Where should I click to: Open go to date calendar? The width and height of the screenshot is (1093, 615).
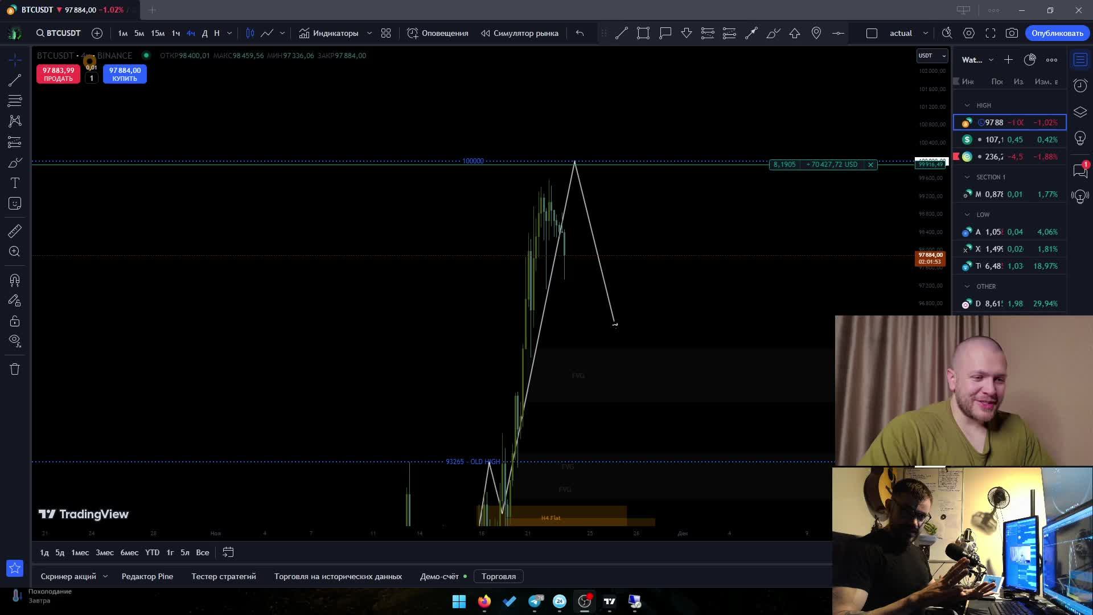(x=228, y=552)
